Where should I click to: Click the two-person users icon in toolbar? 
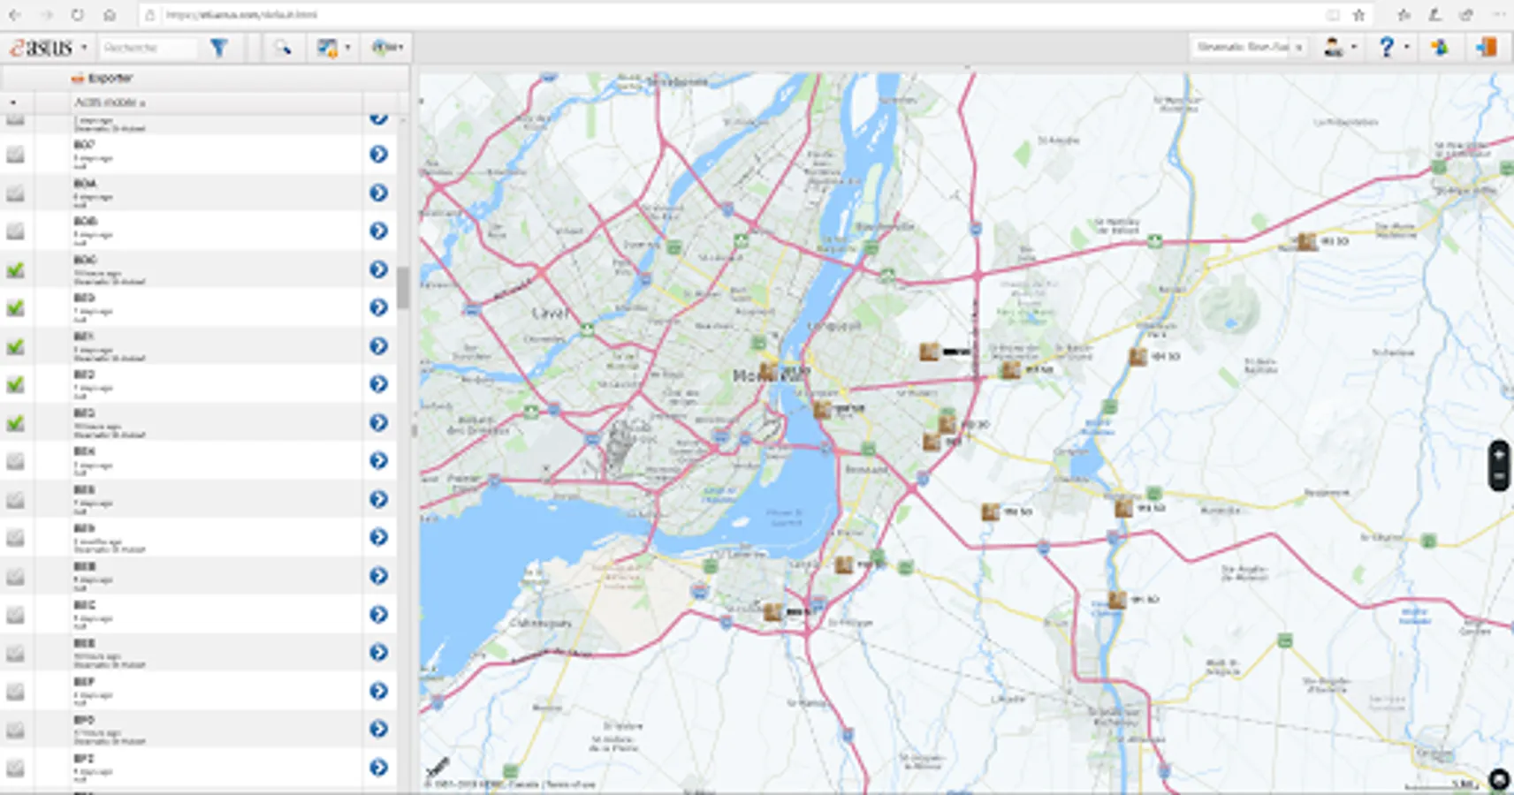1440,48
